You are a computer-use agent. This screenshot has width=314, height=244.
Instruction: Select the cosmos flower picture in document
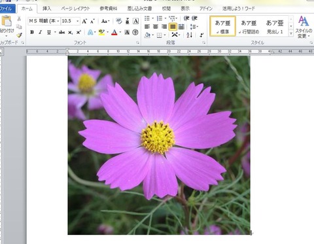pyautogui.click(x=159, y=145)
